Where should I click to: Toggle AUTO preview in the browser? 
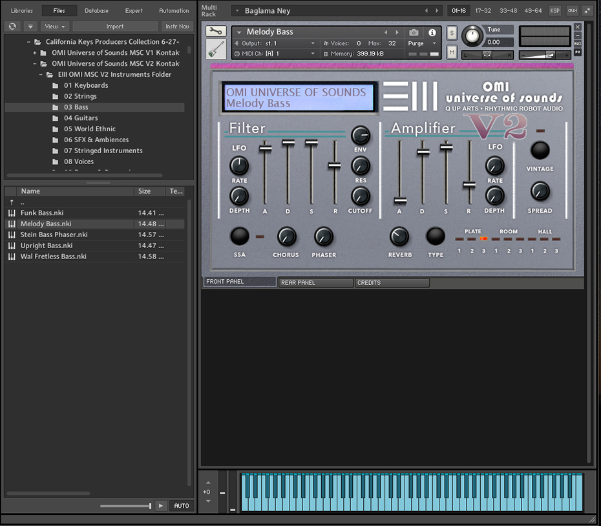tap(182, 506)
